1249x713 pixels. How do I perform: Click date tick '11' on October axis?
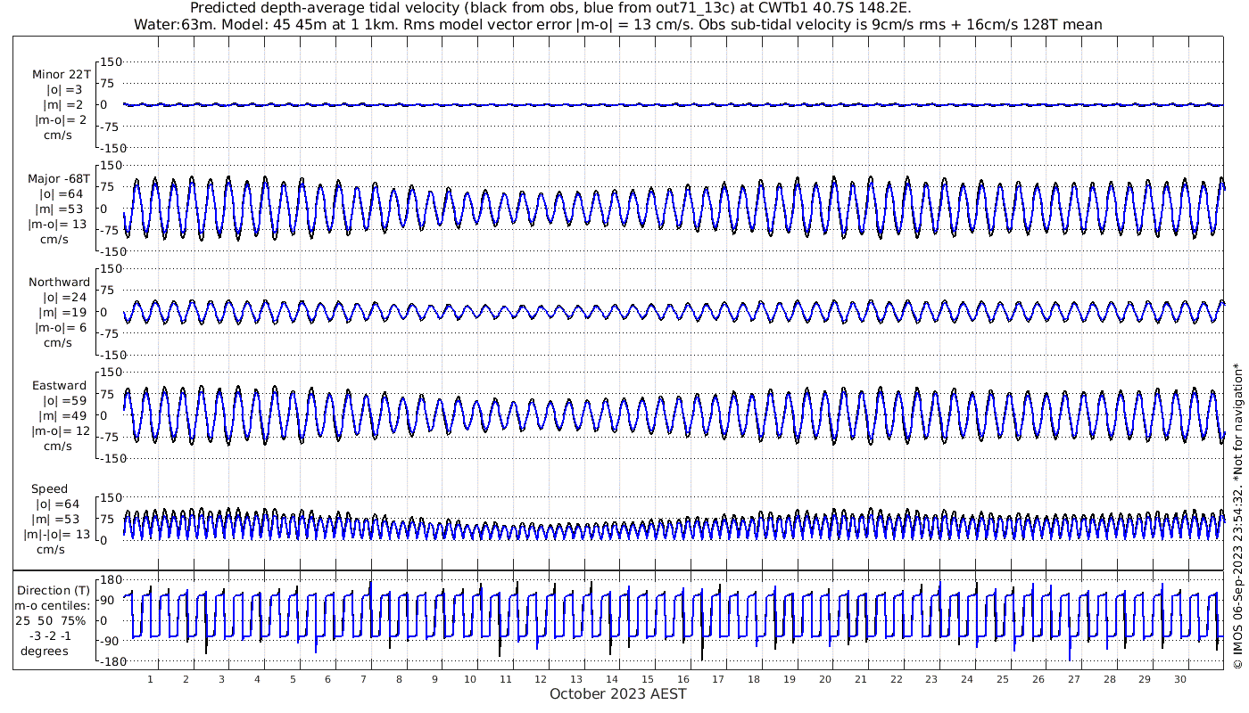pos(506,679)
